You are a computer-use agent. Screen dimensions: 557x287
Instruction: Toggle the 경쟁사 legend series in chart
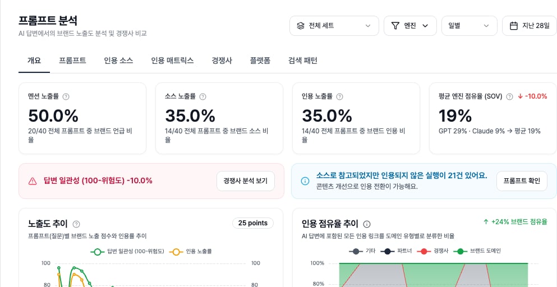click(x=432, y=251)
